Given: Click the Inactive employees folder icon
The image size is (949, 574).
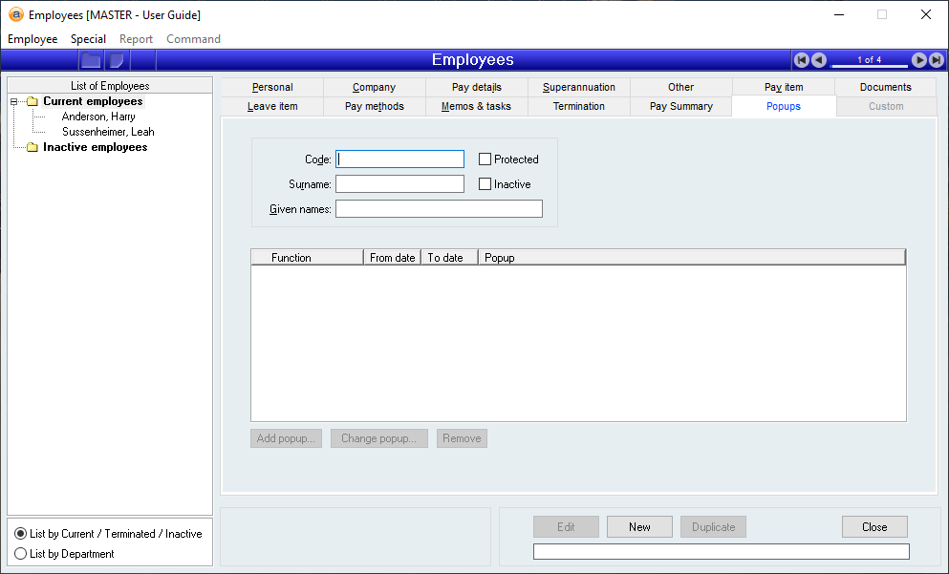Looking at the screenshot, I should 32,147.
